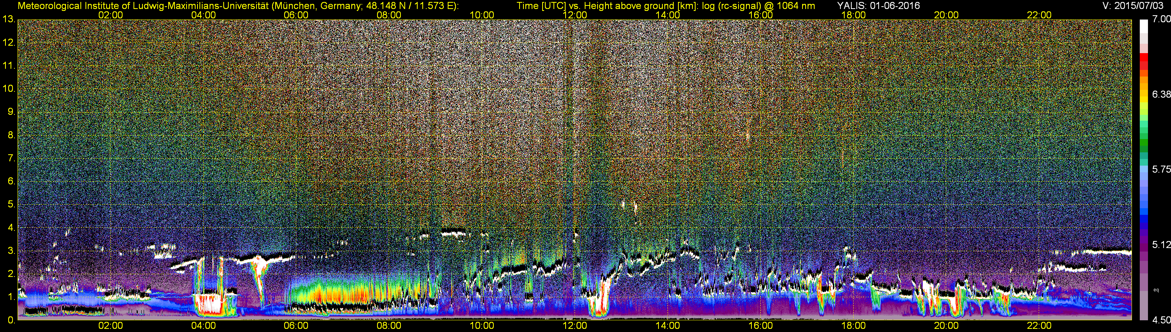Click the '7.' height axis label
This screenshot has width=1171, height=332.
click(x=11, y=158)
